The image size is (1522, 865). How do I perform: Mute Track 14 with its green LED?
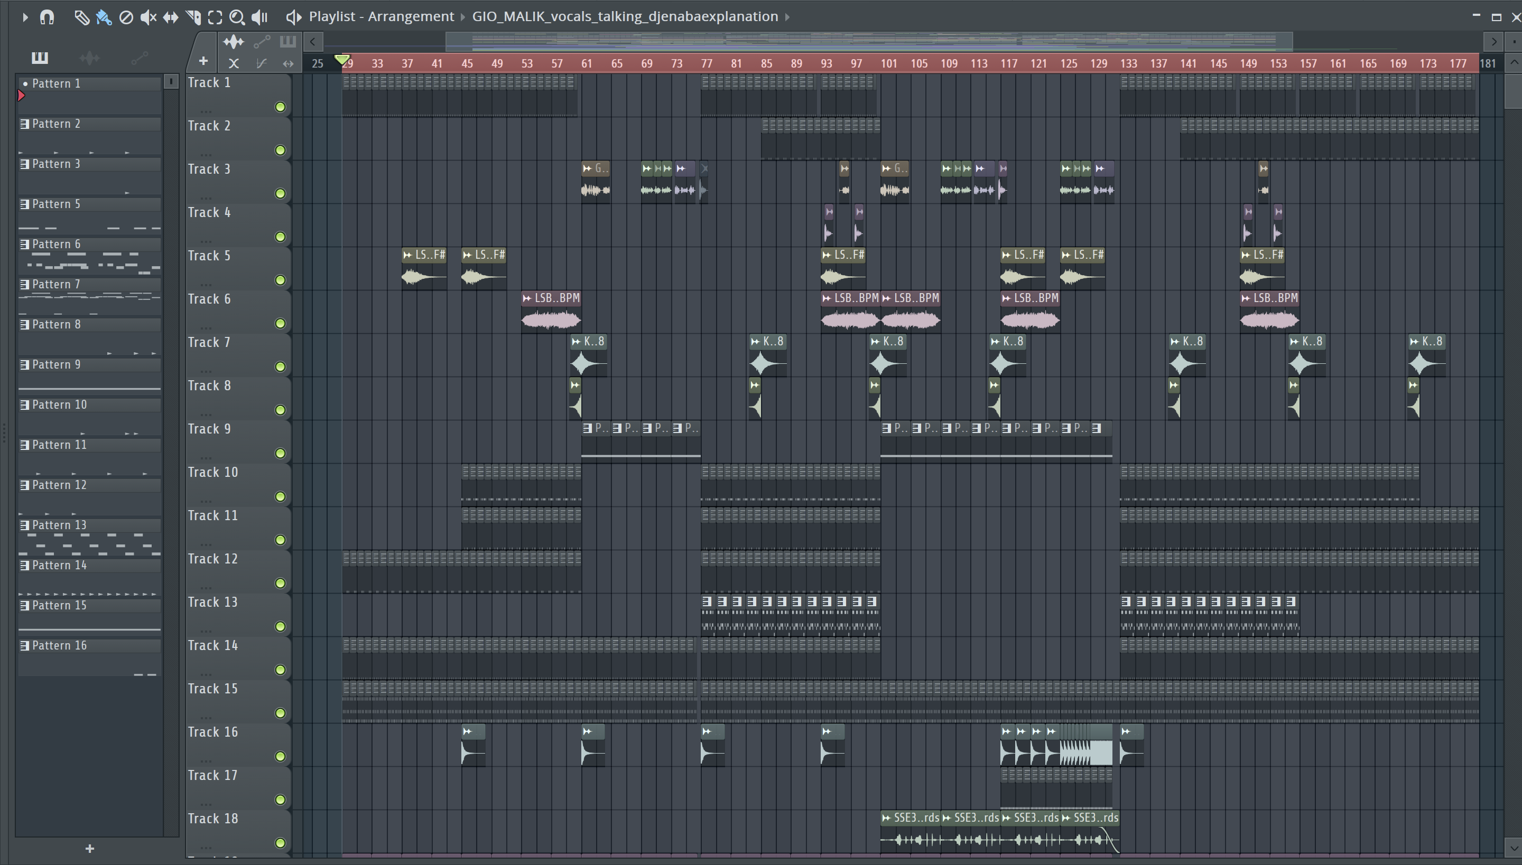[280, 670]
